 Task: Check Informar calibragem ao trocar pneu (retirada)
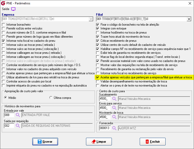click(x=4, y=53)
